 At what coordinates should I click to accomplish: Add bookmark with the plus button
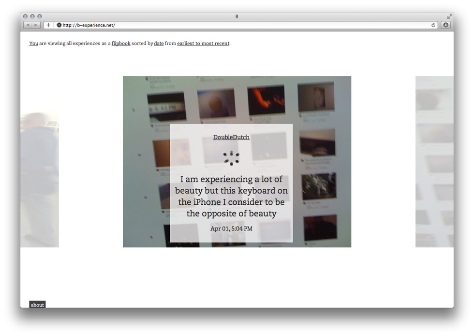pos(48,25)
